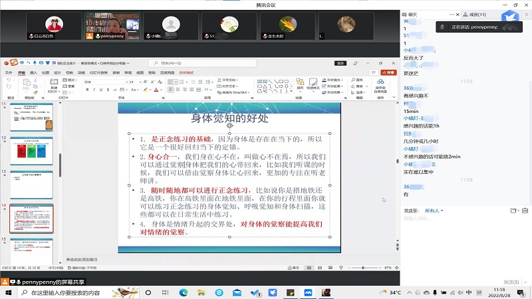This screenshot has height=299, width=532.
Task: Open Shape Fill (形状填充) dropdown
Action: pos(332,80)
